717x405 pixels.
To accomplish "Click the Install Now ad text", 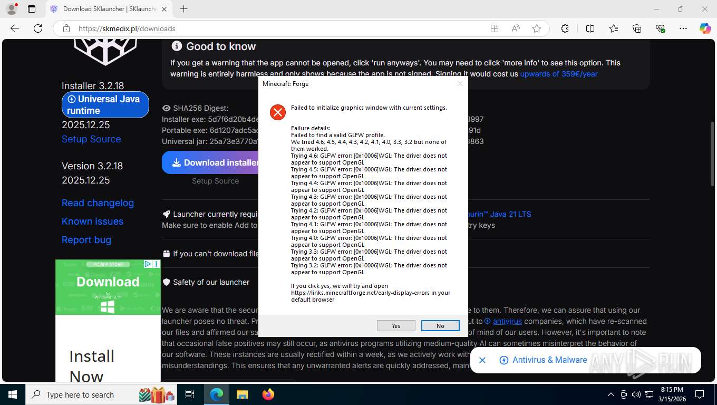I will click(x=91, y=366).
